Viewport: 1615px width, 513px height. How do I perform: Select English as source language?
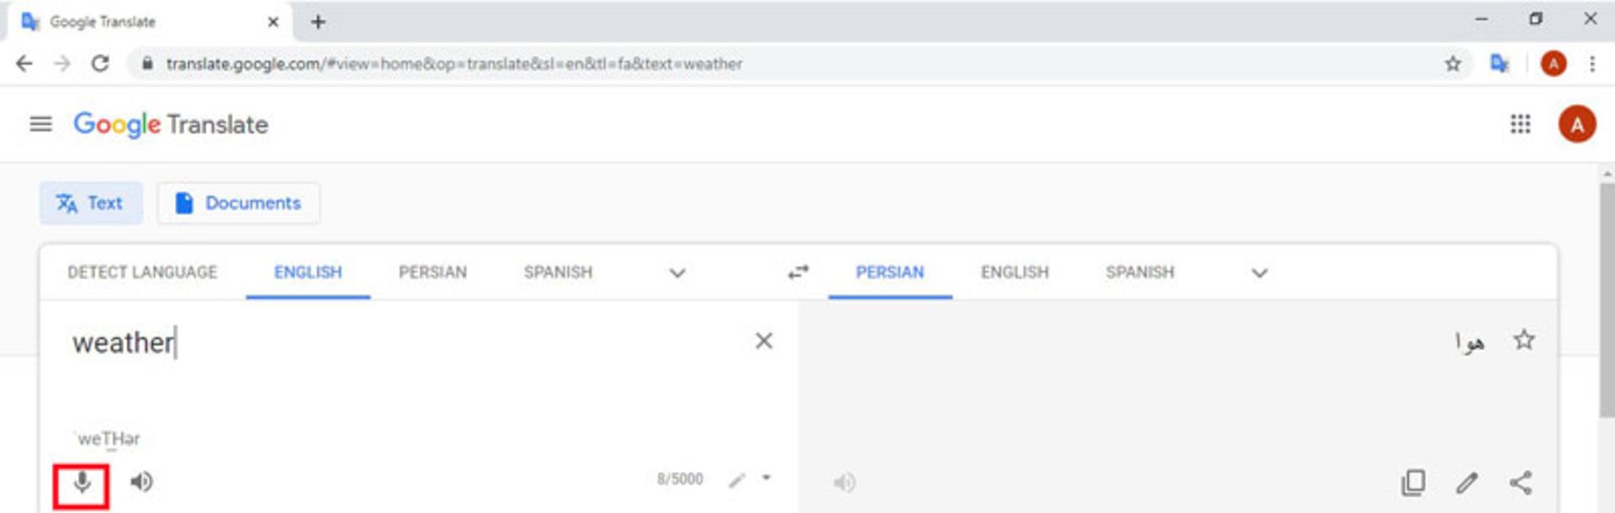tap(308, 272)
